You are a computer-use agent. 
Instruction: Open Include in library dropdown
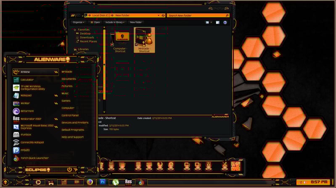pos(115,22)
